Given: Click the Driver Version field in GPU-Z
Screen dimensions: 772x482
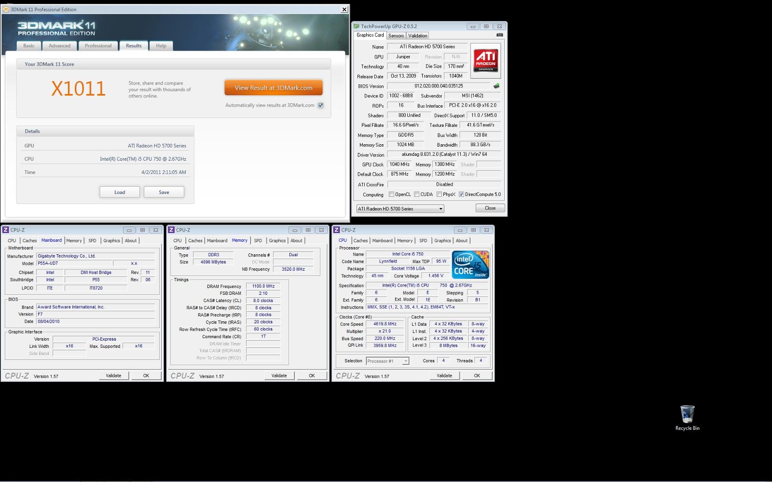Looking at the screenshot, I should tap(444, 154).
